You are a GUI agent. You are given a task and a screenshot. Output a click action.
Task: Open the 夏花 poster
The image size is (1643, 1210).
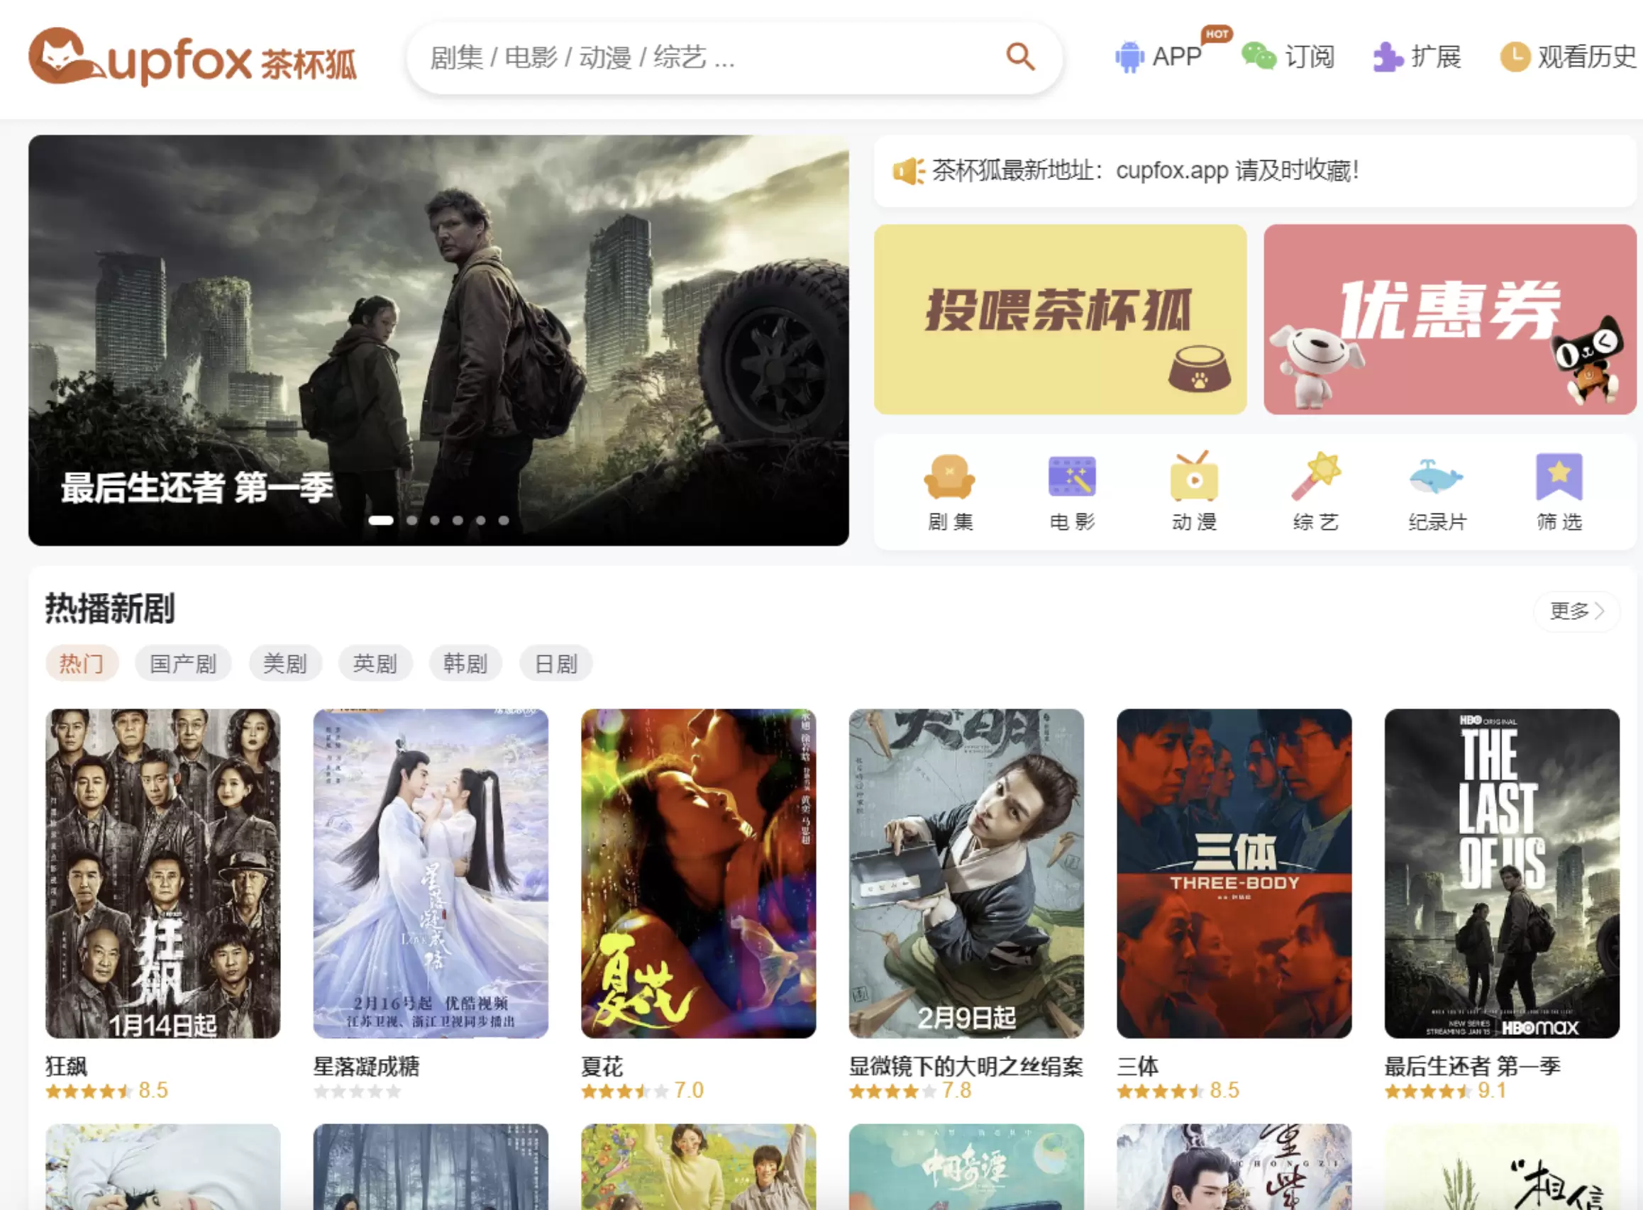pyautogui.click(x=698, y=873)
